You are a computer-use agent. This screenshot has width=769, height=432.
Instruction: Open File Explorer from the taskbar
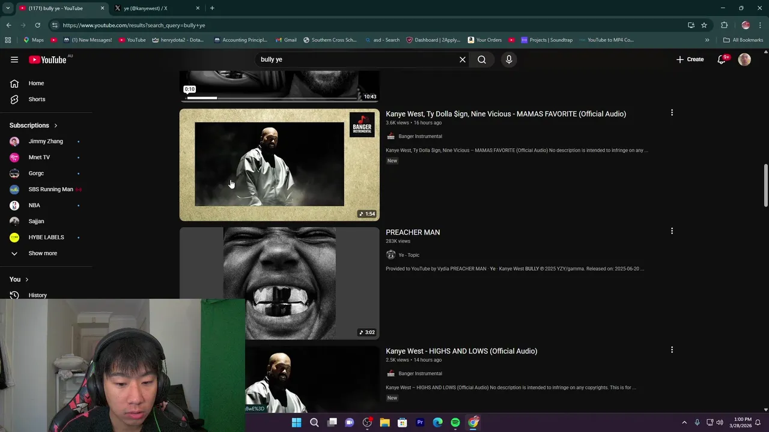[x=384, y=422]
